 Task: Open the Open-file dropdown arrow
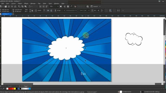(x=3, y=6)
